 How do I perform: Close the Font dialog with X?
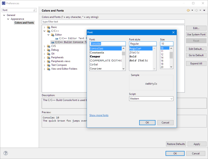173,32
